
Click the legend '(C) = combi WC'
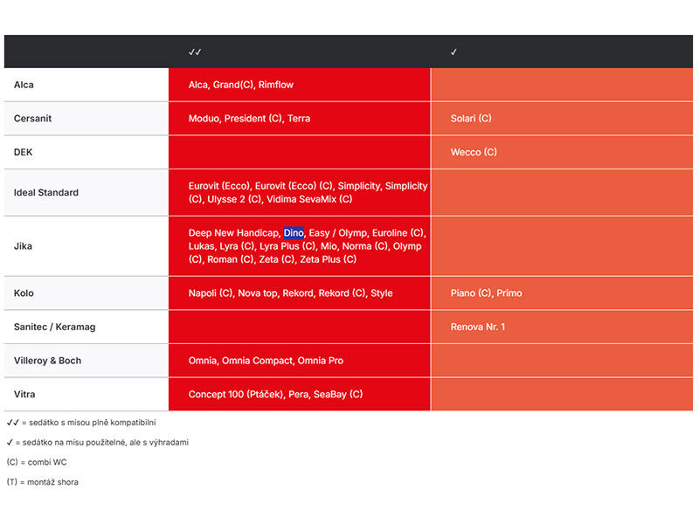click(37, 462)
